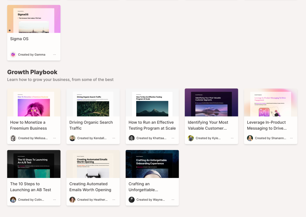Show more options for Leverage In-Product Messaging card
The image size is (306, 217).
[x=291, y=138]
